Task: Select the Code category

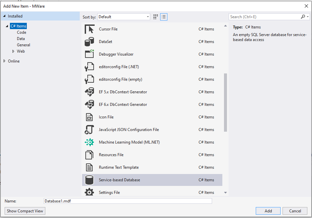Action: point(22,32)
